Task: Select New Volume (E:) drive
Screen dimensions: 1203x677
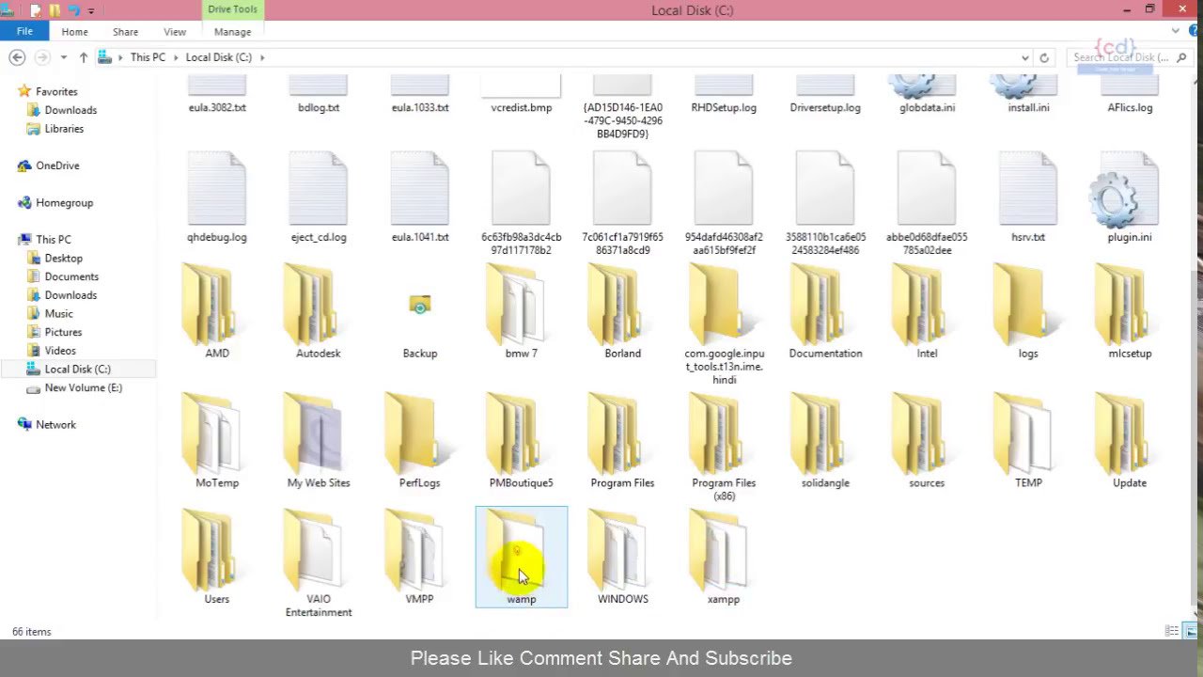Action: pos(83,387)
